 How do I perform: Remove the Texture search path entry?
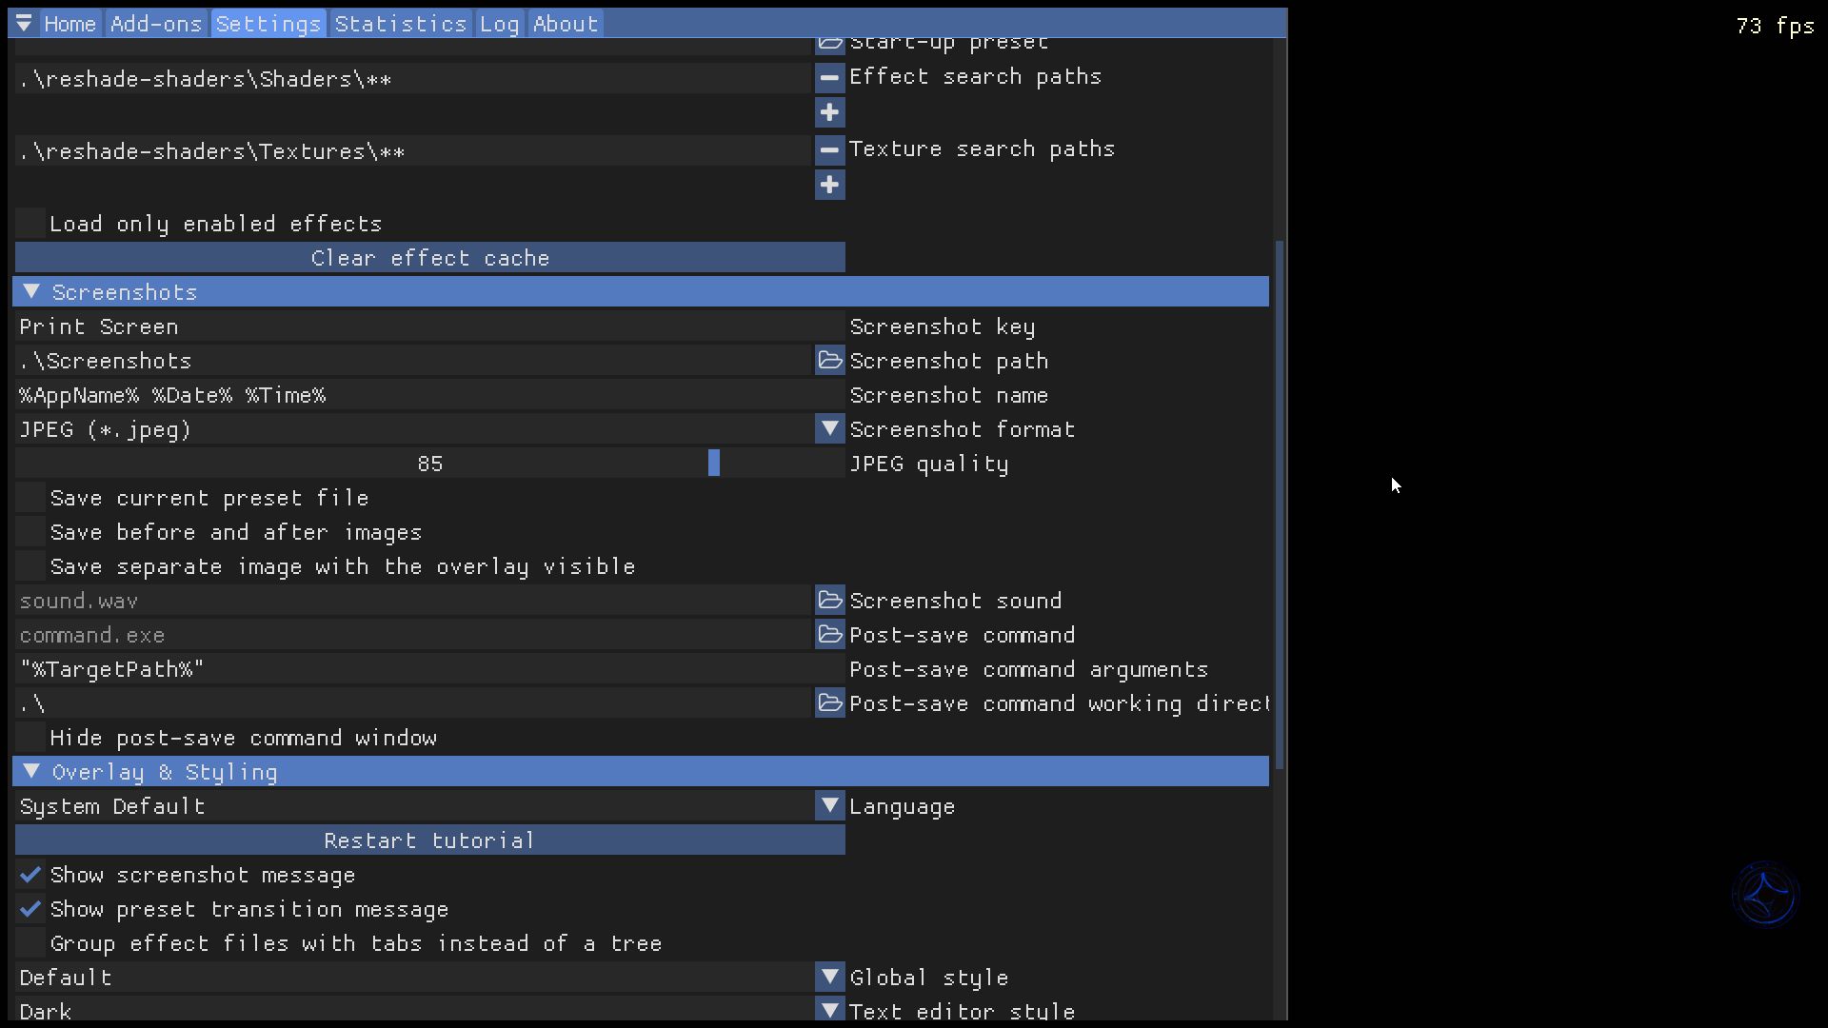coord(829,150)
